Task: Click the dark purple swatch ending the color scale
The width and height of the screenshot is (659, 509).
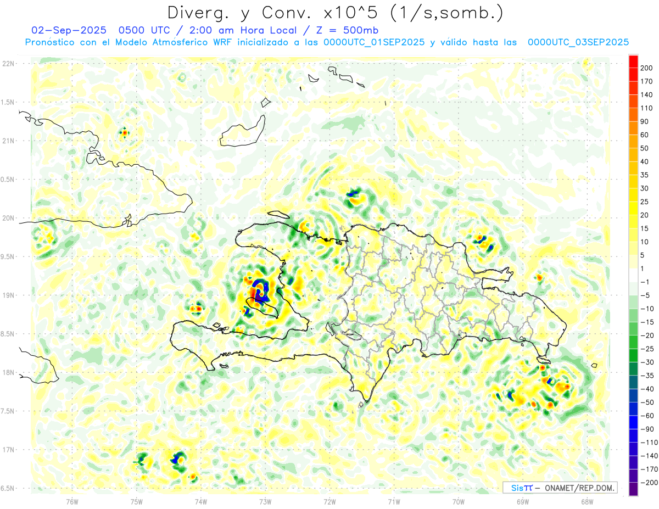Action: pos(633,489)
